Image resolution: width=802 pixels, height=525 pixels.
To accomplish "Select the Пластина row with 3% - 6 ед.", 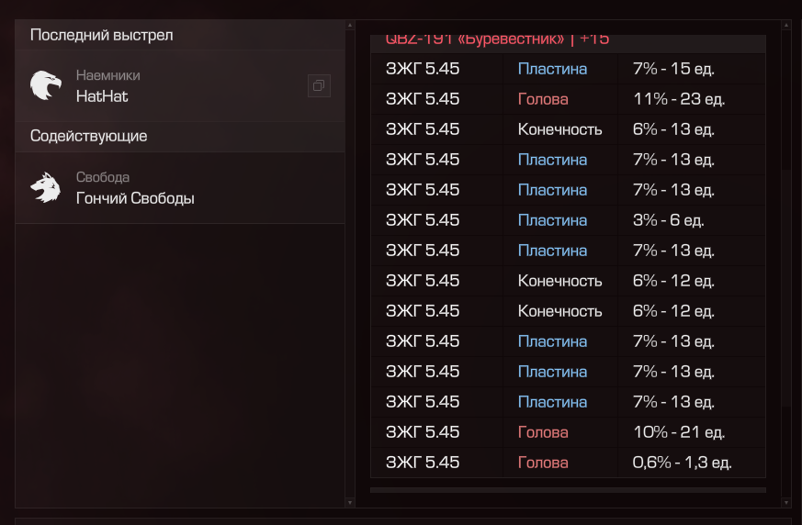I will (568, 219).
